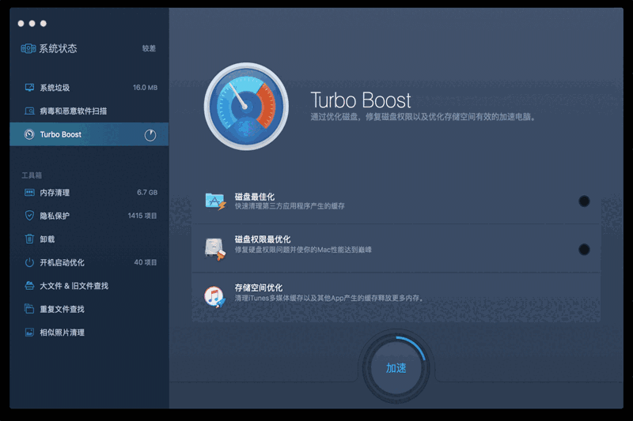Viewport: 633px width, 421px height.
Task: Select the 磁盘权限最优化 row title
Action: point(263,239)
